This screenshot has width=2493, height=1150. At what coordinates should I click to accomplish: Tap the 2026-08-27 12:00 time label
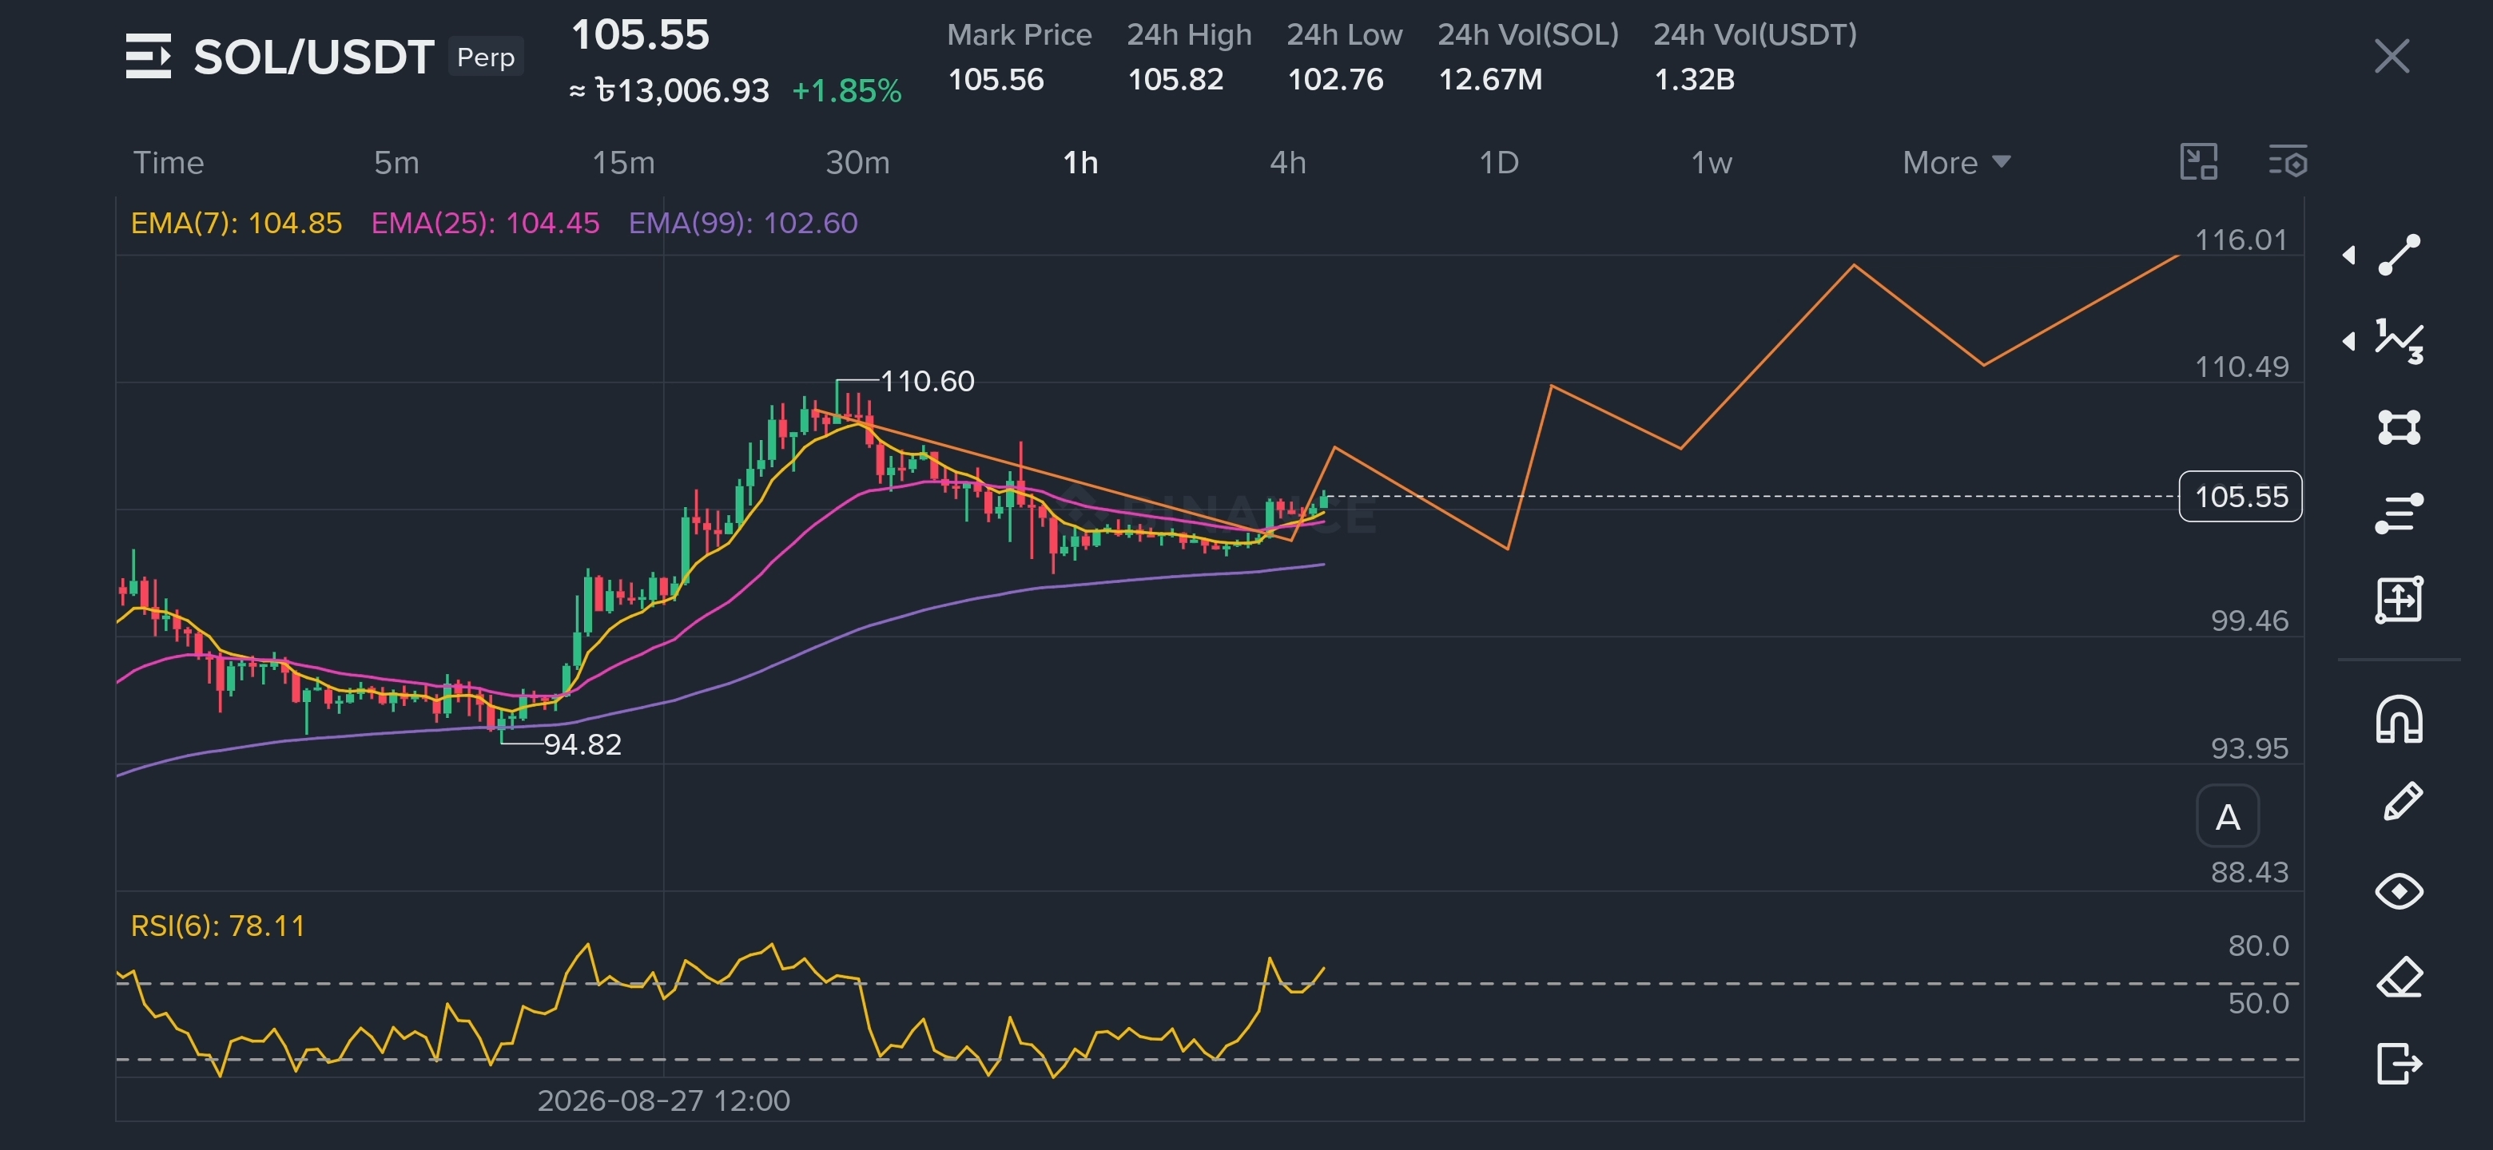(x=664, y=1100)
